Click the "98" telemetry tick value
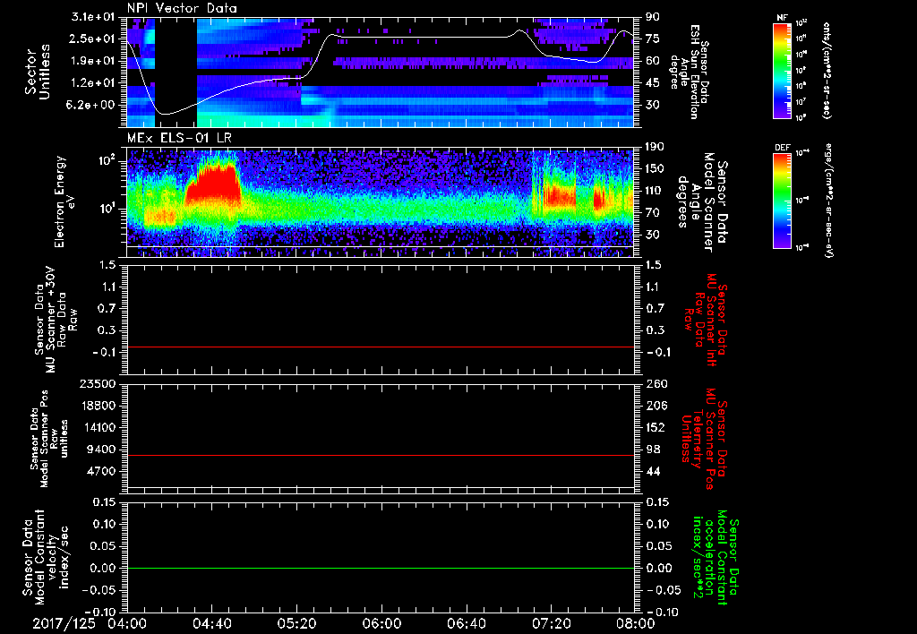The width and height of the screenshot is (917, 634). (653, 450)
